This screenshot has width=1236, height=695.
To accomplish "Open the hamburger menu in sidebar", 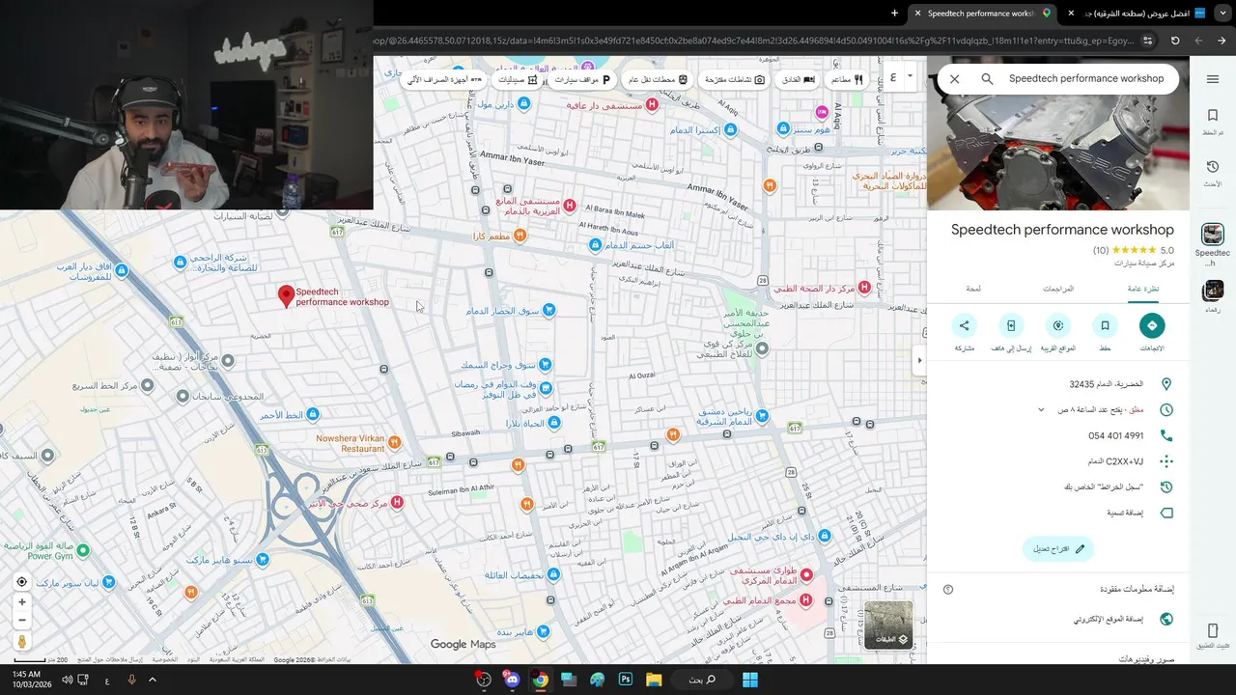I will click(1212, 78).
